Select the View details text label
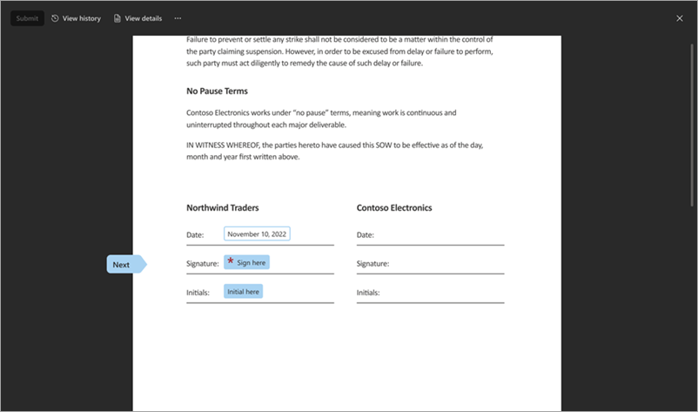This screenshot has width=698, height=412. [144, 18]
